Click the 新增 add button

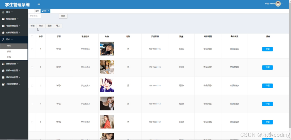32,26
